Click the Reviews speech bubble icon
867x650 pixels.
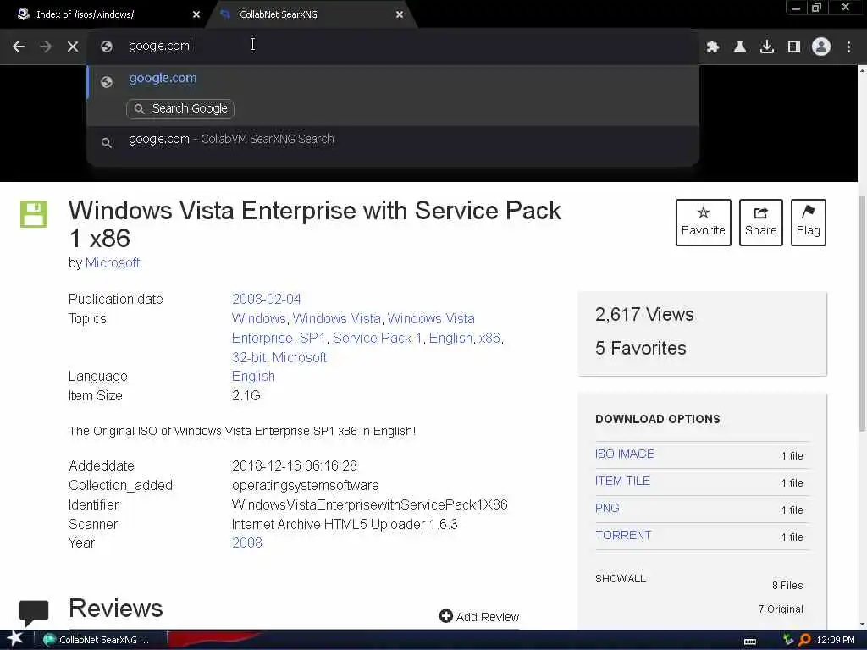tap(34, 613)
